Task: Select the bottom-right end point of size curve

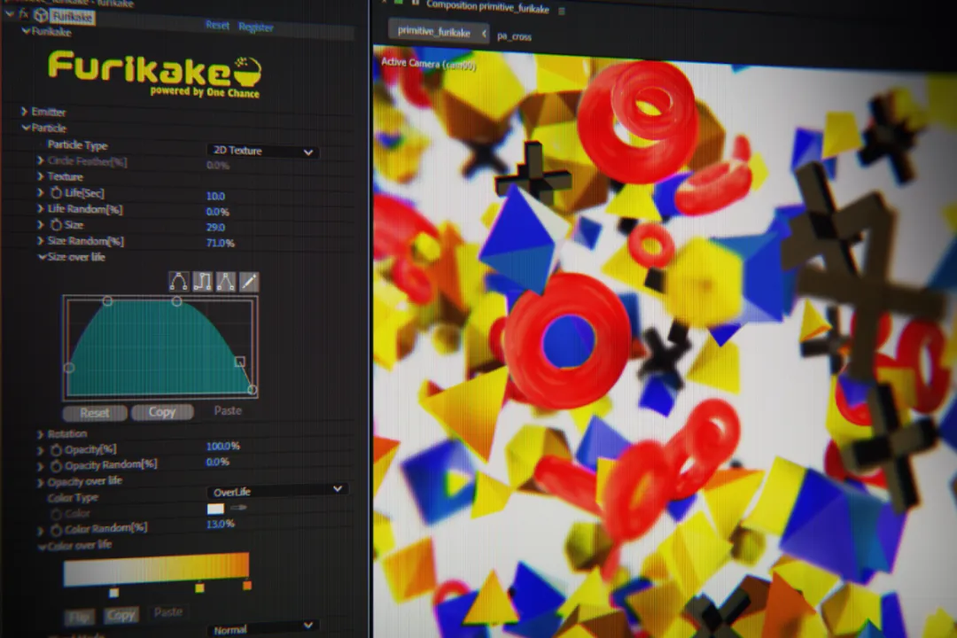Action: [252, 390]
